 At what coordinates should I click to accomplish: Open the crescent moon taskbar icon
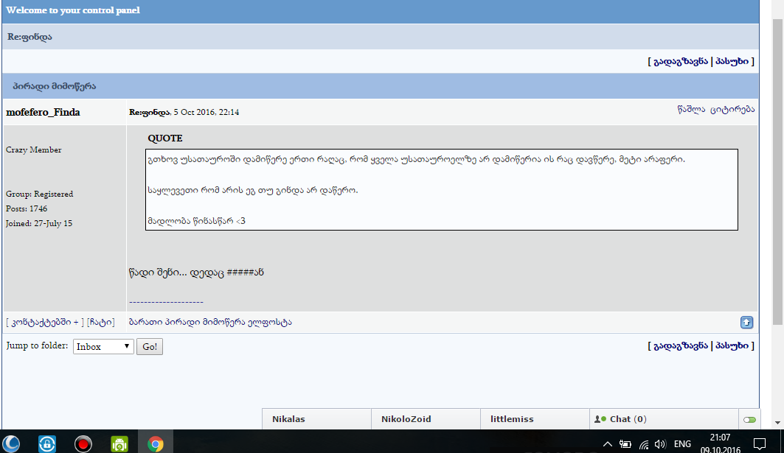[x=11, y=443]
